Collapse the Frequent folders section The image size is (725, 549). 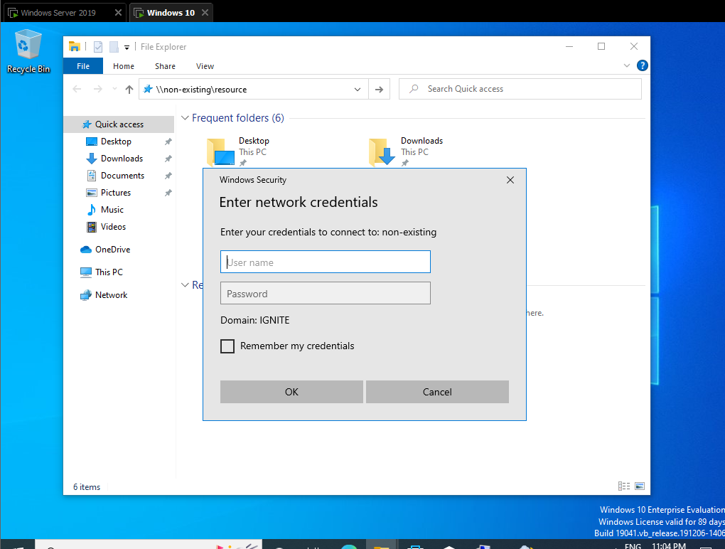[x=185, y=117]
